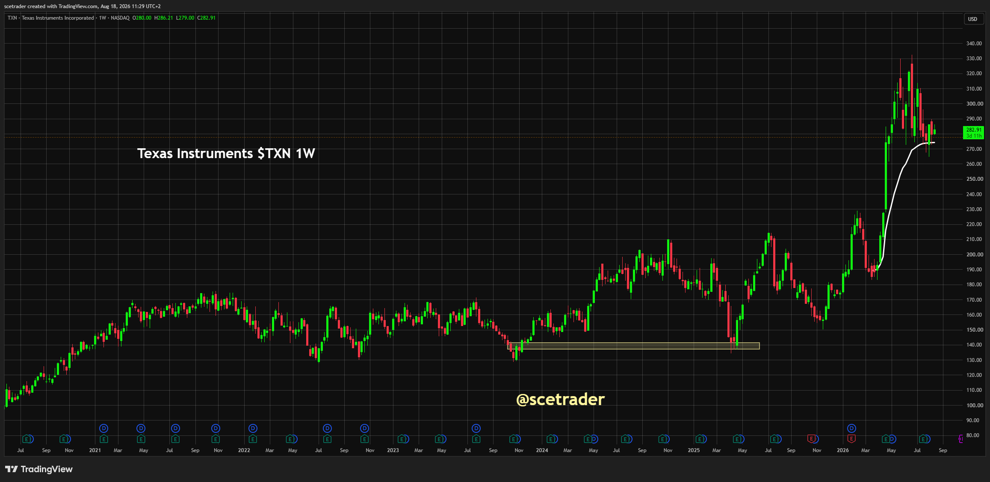Image resolution: width=990 pixels, height=482 pixels.
Task: Open the April 2025 earnings marker
Action: pyautogui.click(x=737, y=439)
